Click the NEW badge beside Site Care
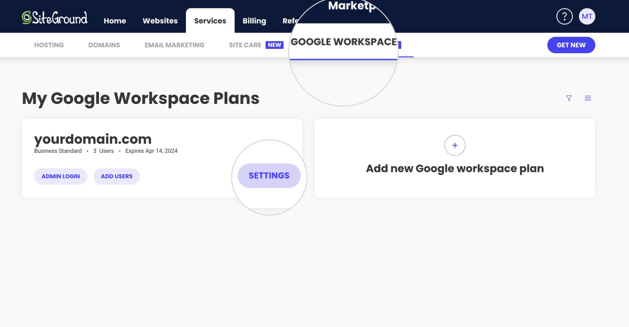The image size is (629, 327). 274,45
